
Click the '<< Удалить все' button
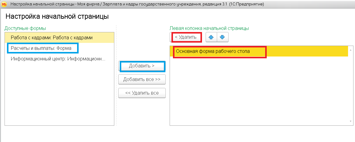142,93
